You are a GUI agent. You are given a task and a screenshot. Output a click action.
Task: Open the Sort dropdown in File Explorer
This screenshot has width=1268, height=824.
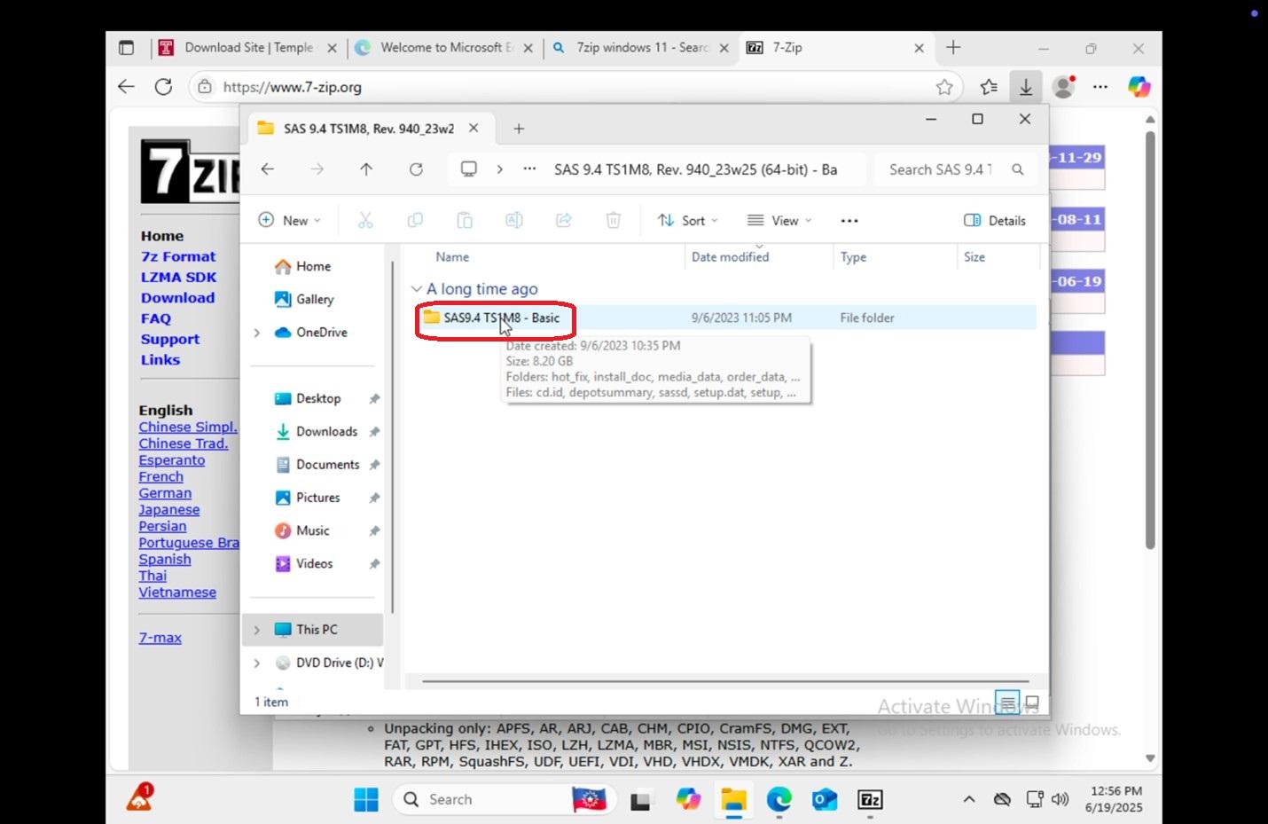[x=688, y=221]
